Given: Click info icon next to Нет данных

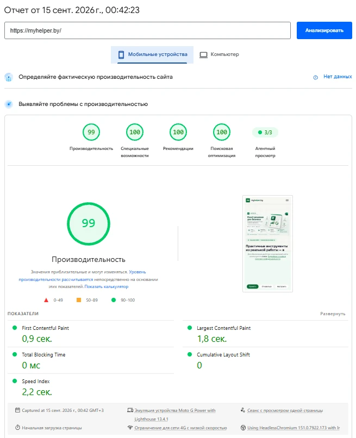Looking at the screenshot, I should [315, 77].
